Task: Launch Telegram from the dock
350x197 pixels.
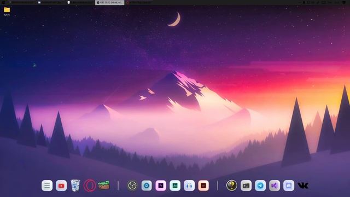Action: coord(260,186)
